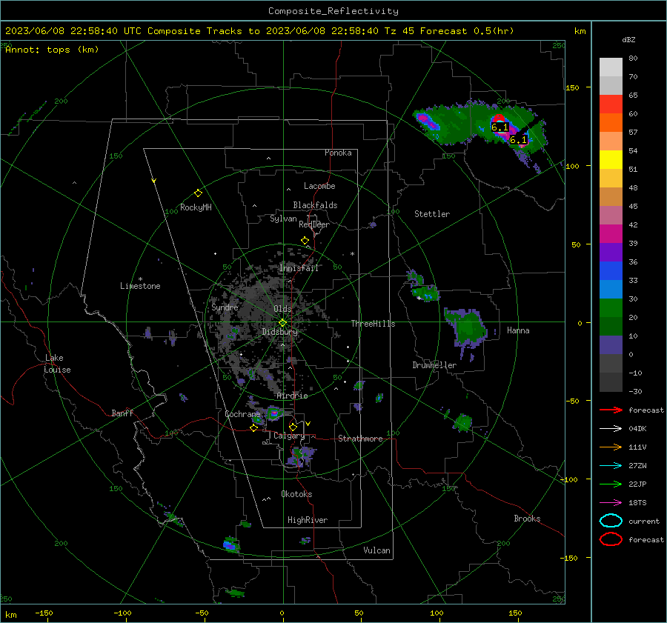
Task: Click the Innisfail town label
Action: [299, 268]
